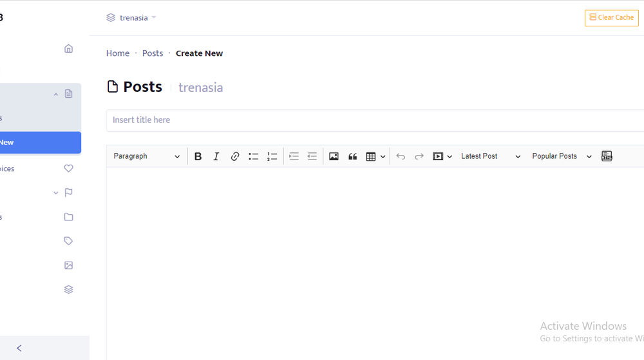Open the sidebar layers stack icon

[69, 289]
